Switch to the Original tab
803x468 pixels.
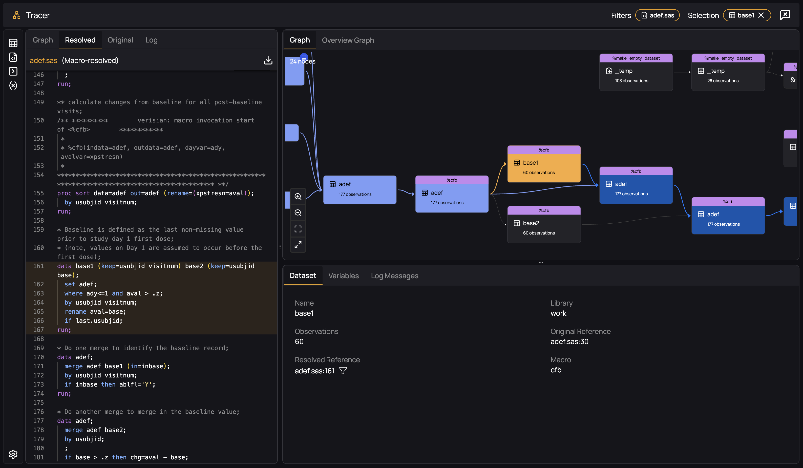point(120,40)
